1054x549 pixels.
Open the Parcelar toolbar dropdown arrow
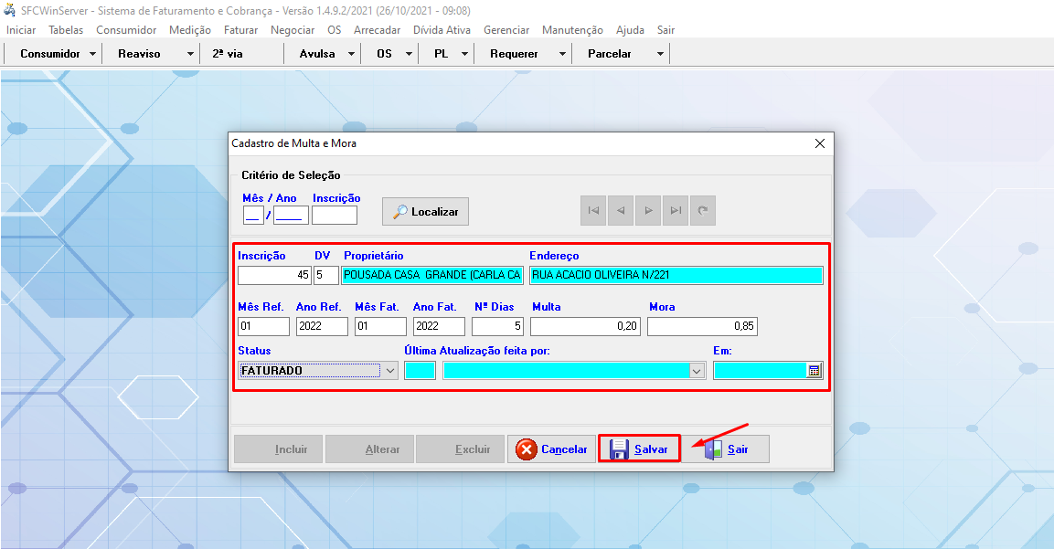[x=660, y=54]
